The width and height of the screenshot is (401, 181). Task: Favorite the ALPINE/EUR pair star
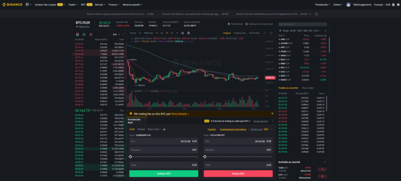coord(279,43)
